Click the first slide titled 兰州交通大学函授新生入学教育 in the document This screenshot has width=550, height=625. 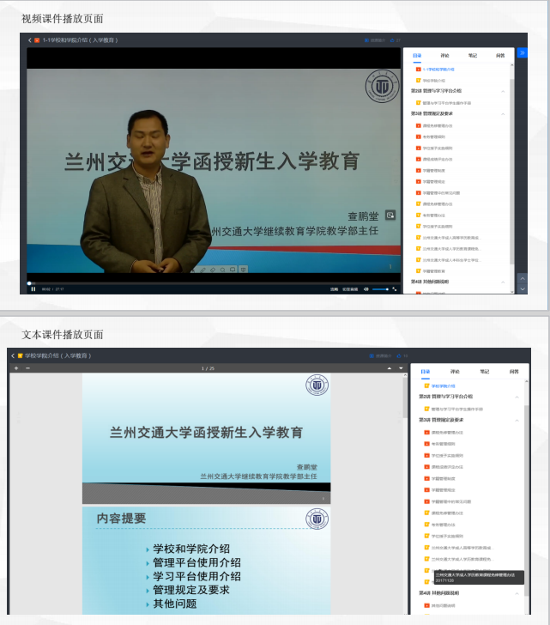pyautogui.click(x=206, y=438)
